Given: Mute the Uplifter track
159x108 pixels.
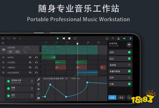Looking at the screenshot, I should click(30, 57).
